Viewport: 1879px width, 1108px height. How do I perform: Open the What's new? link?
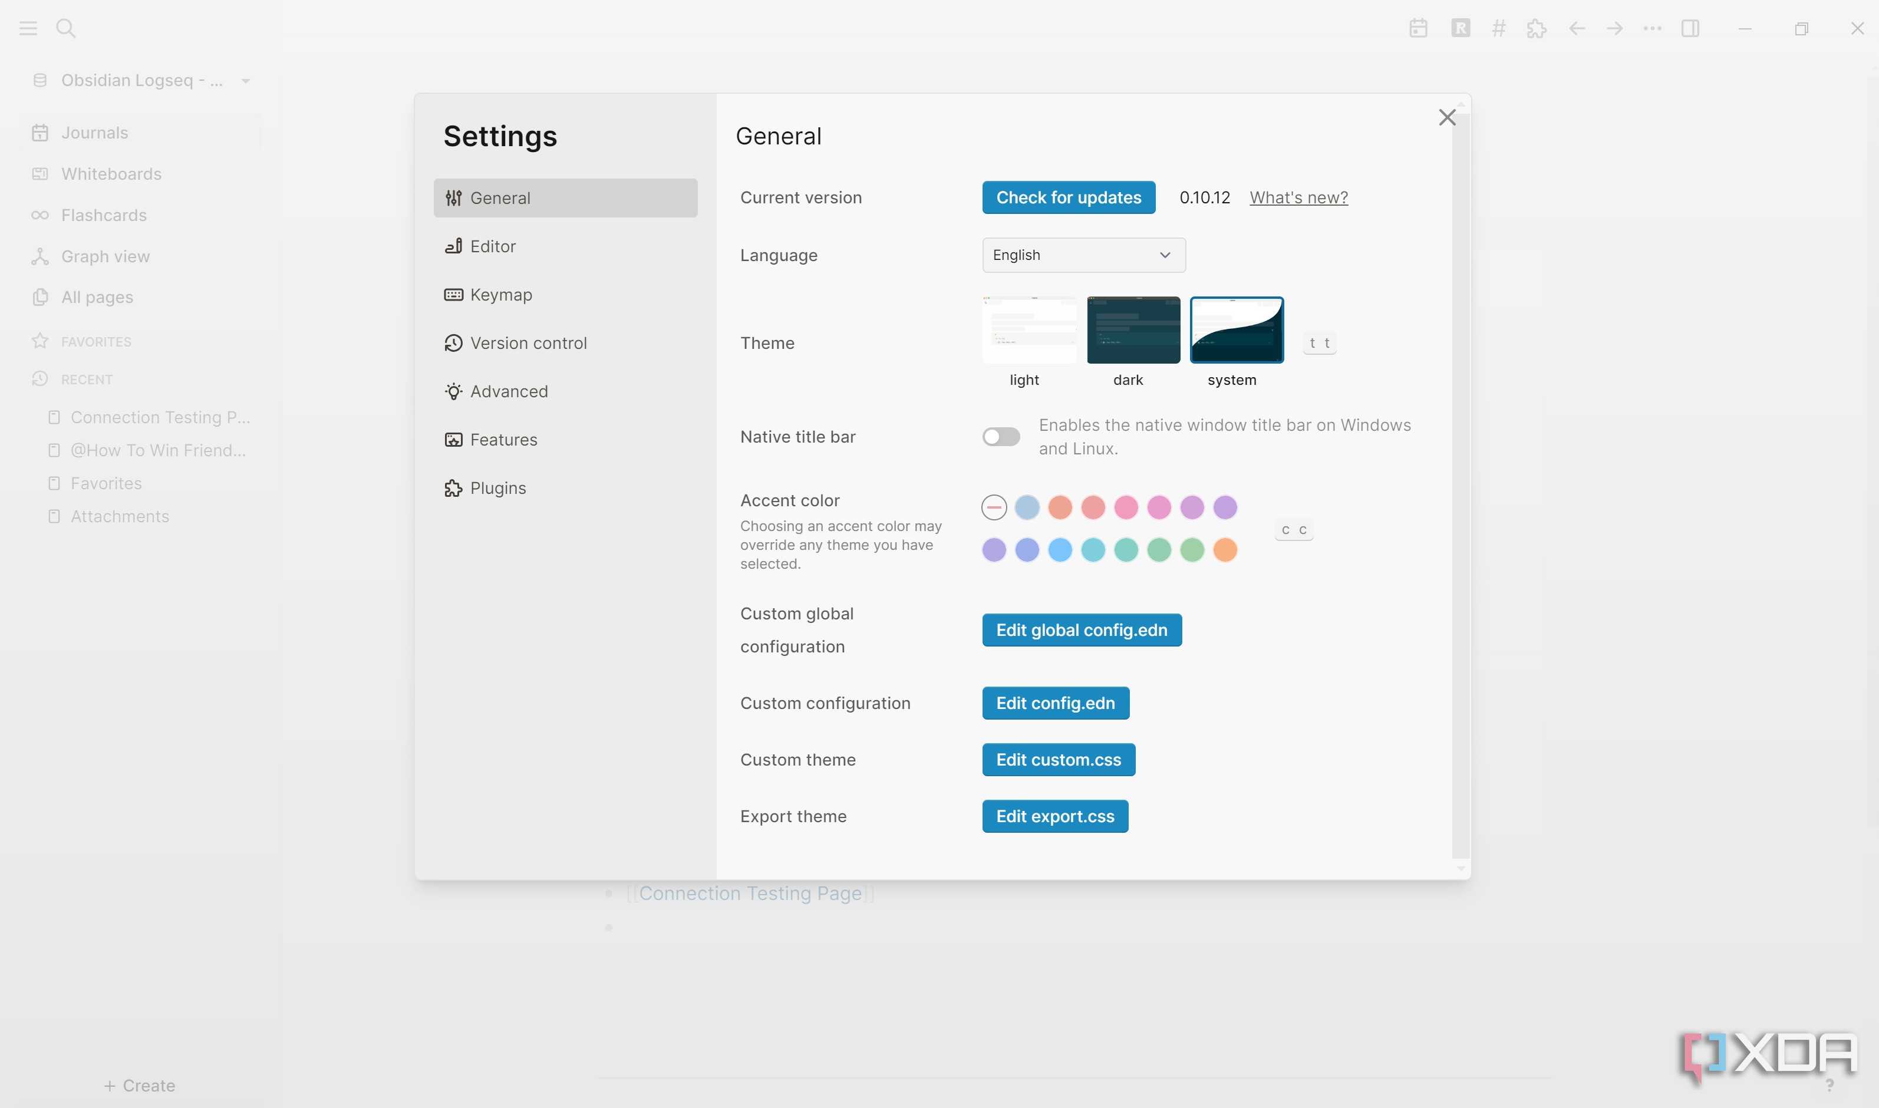click(1298, 197)
